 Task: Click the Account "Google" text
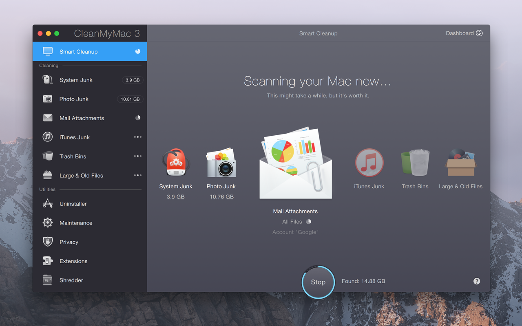tap(295, 232)
